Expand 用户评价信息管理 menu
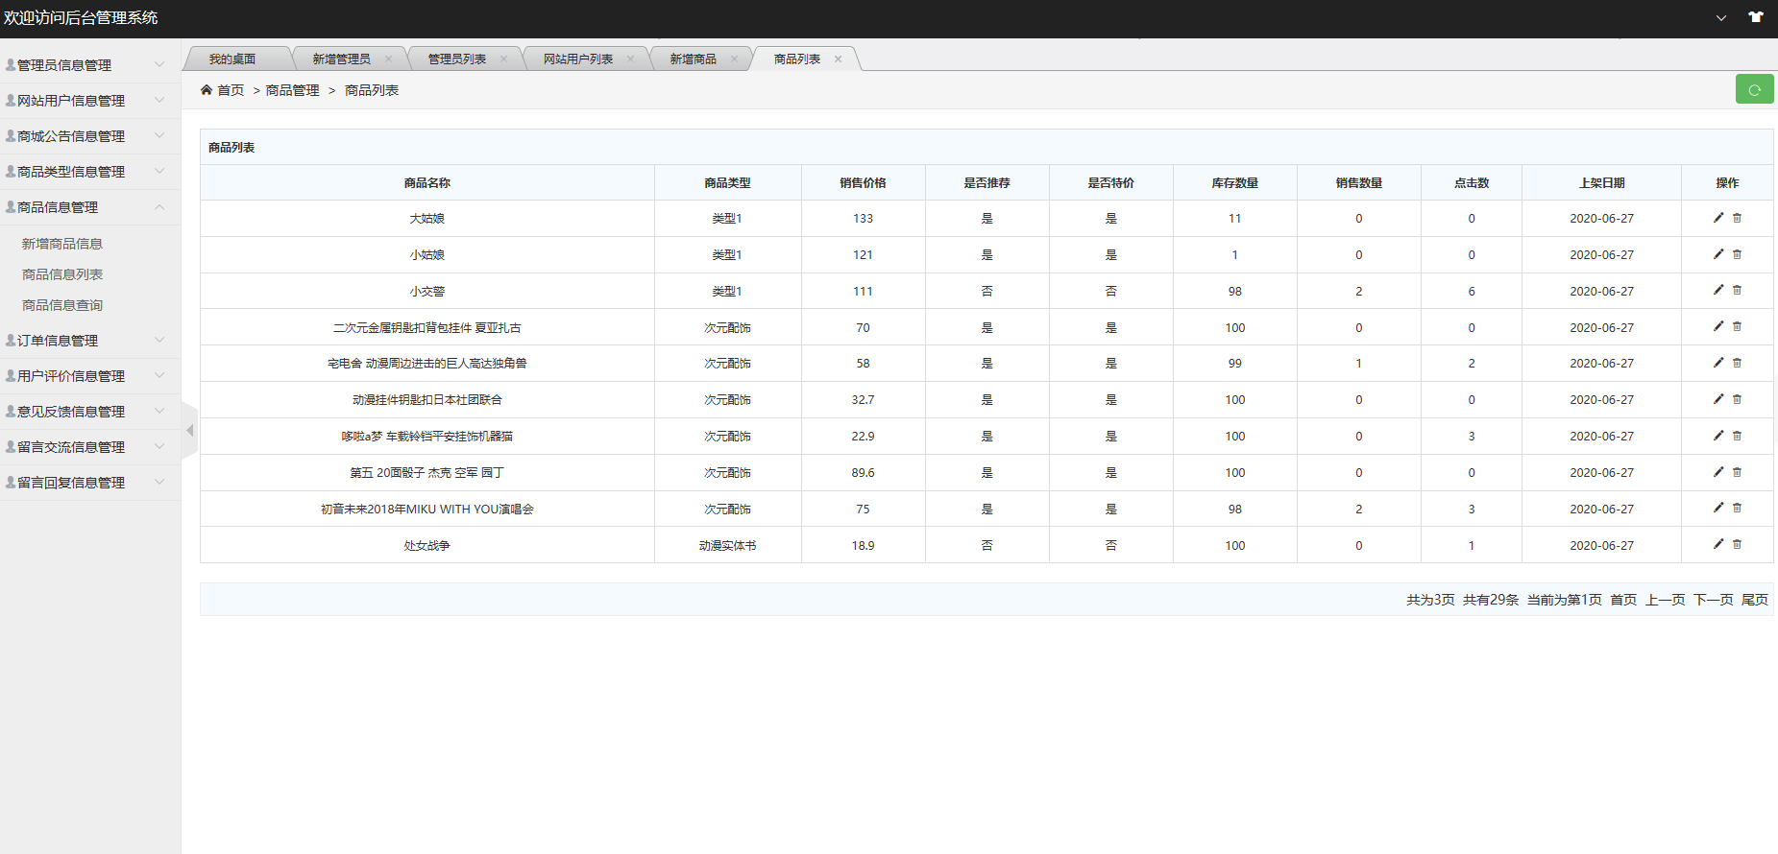 (x=90, y=376)
